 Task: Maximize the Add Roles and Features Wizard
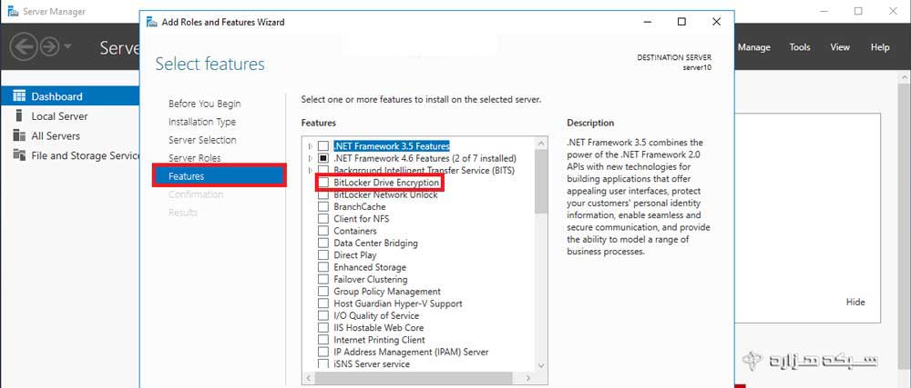[681, 22]
